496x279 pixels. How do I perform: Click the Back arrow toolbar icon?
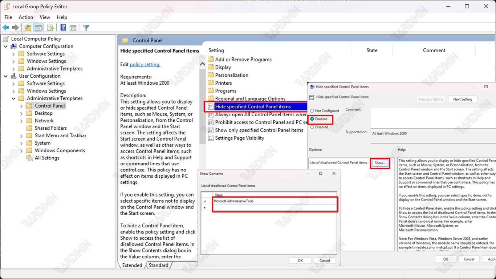[x=6, y=28]
